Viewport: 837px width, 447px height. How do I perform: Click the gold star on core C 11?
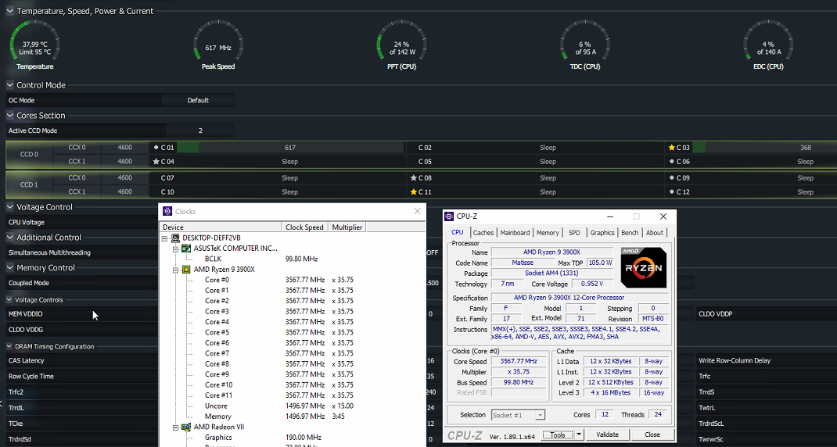coord(413,191)
